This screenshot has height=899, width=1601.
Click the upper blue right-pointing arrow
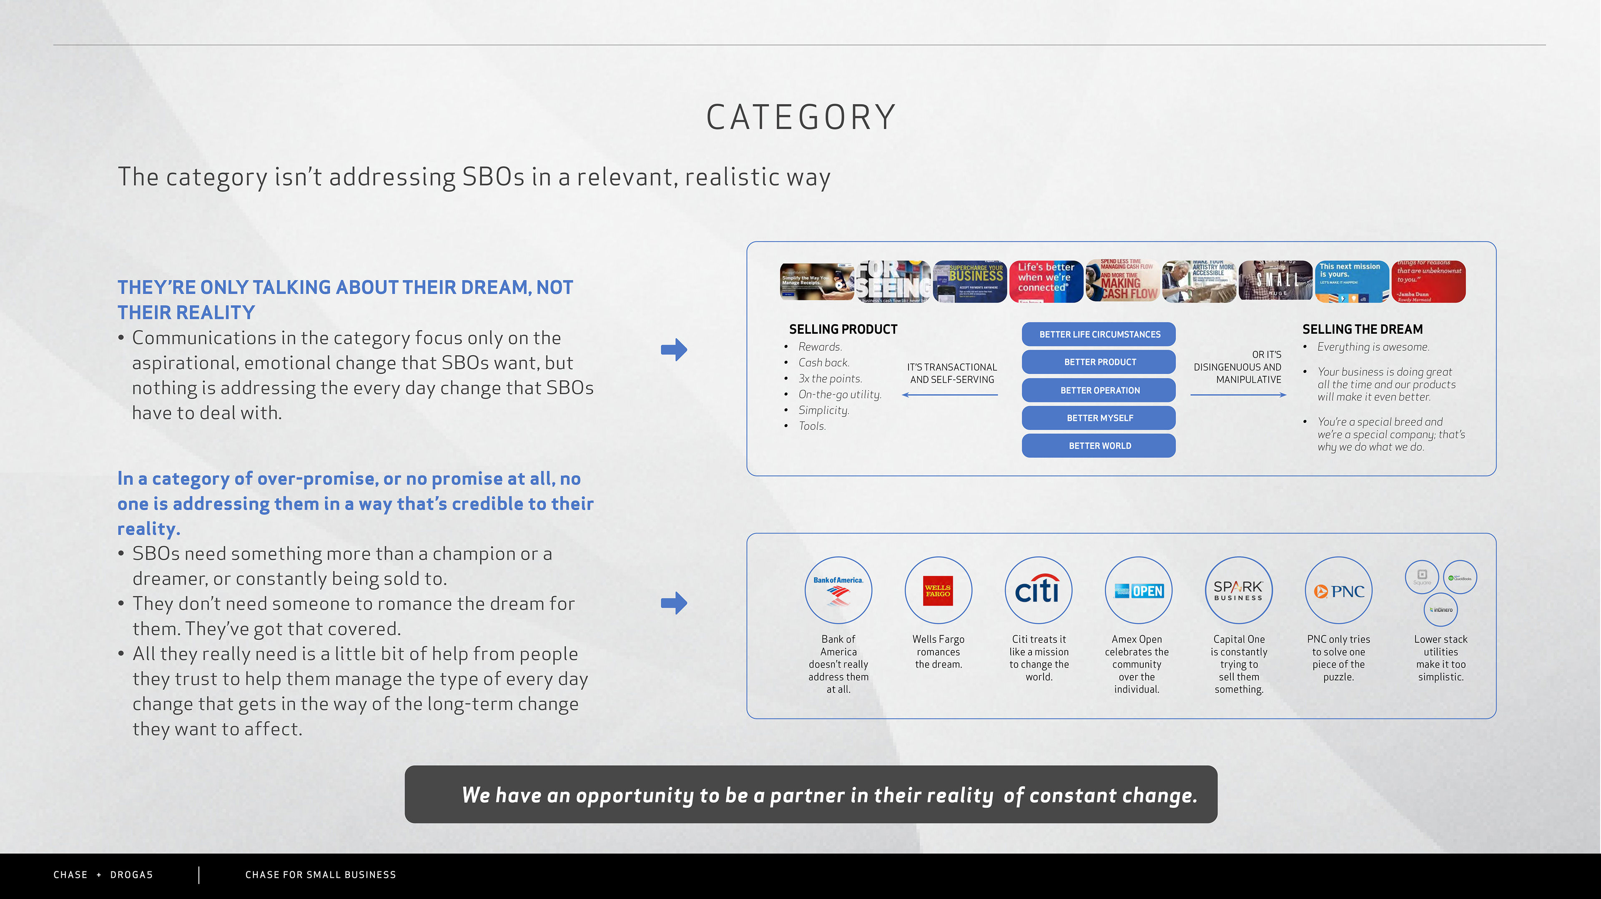tap(674, 350)
